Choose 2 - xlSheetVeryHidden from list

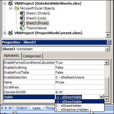coord(80,110)
